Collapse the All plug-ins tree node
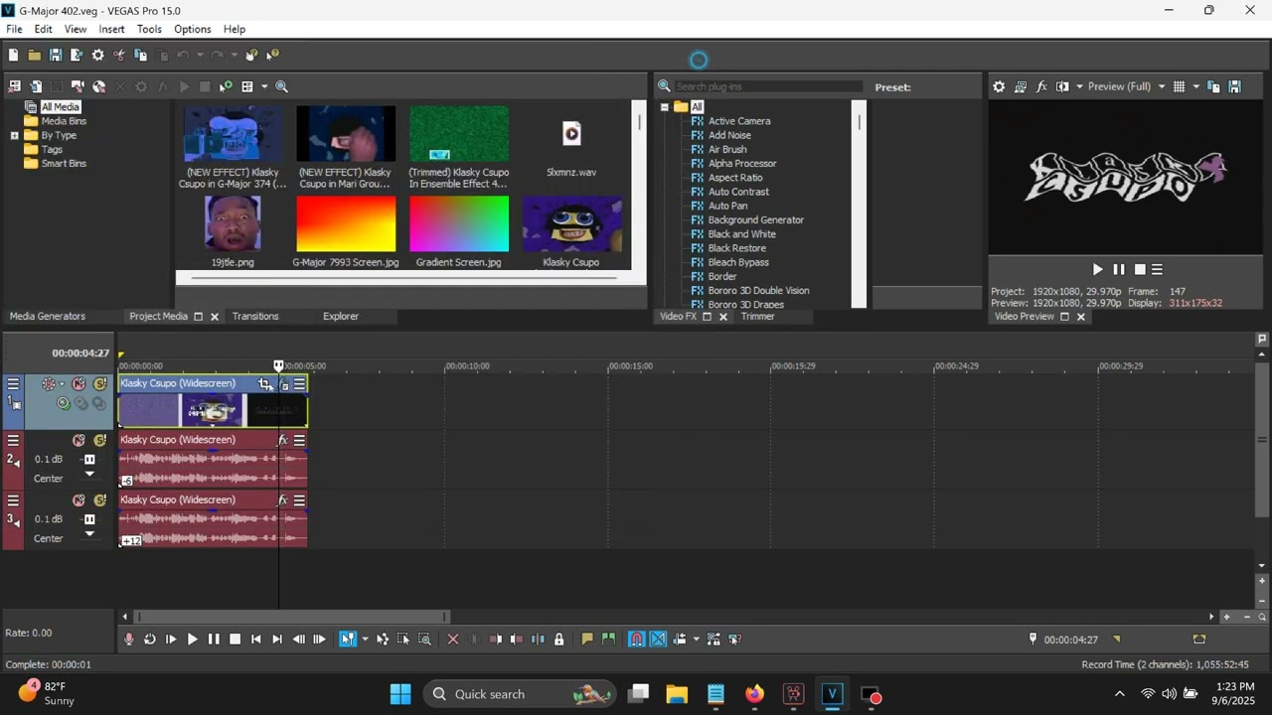 tap(664, 107)
